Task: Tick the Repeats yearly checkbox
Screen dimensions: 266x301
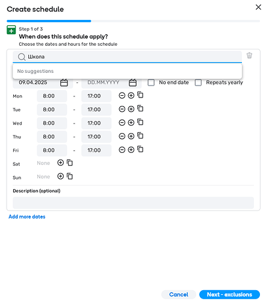Action: (x=198, y=82)
